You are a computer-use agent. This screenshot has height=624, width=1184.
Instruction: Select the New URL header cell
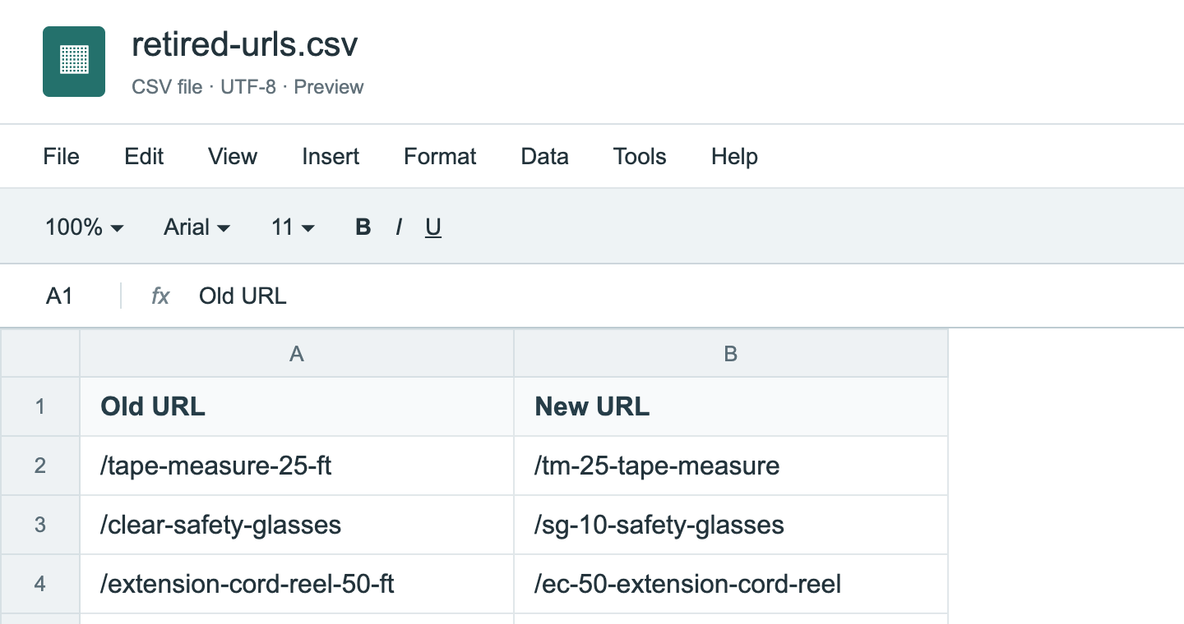coord(731,406)
